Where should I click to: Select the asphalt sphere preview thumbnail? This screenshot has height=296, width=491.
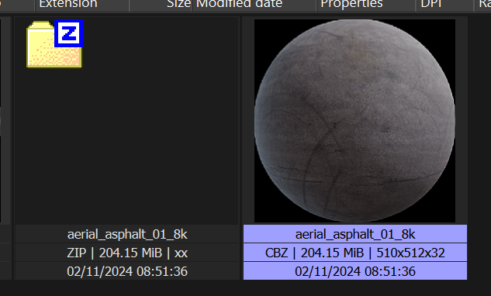coord(354,121)
